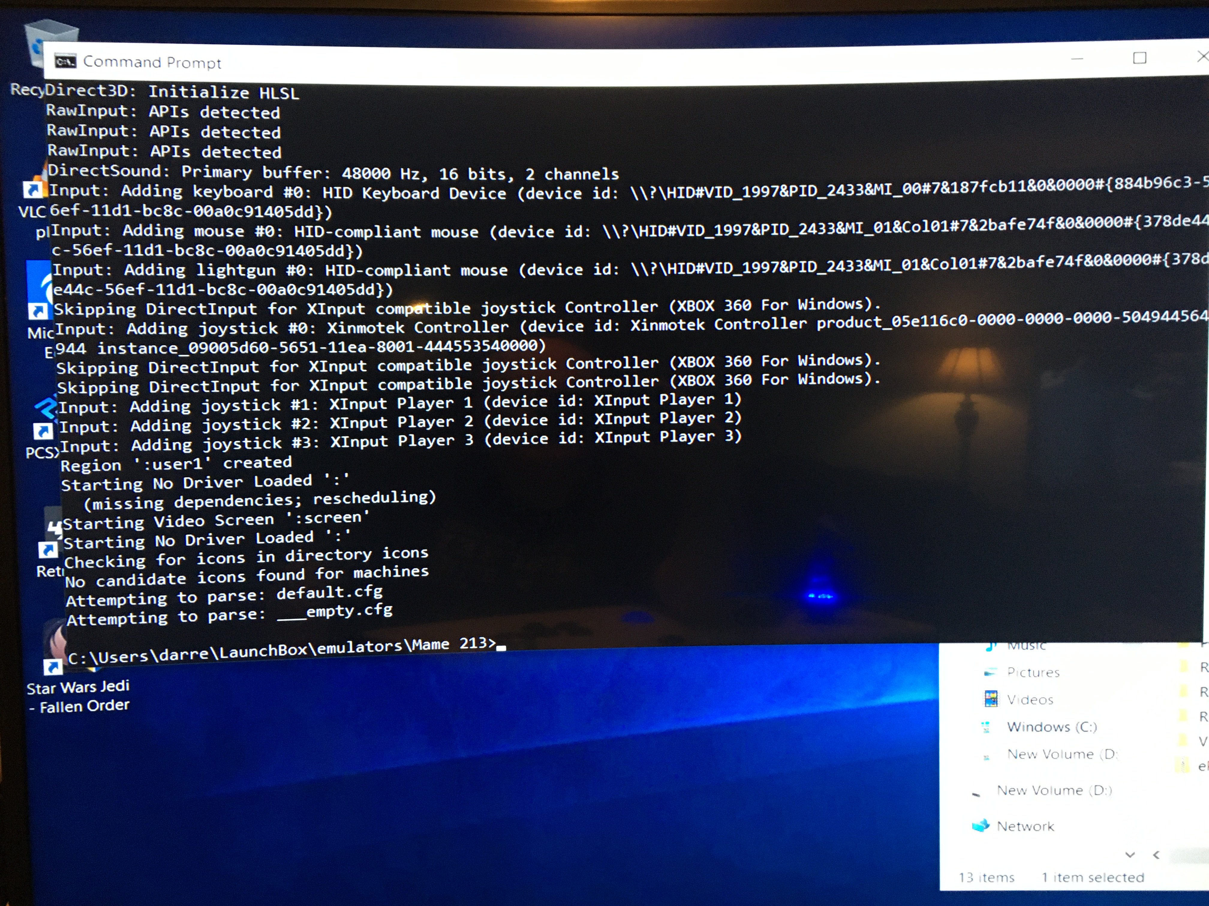
Task: Click the Videos folder icon in sidebar
Action: click(x=990, y=699)
